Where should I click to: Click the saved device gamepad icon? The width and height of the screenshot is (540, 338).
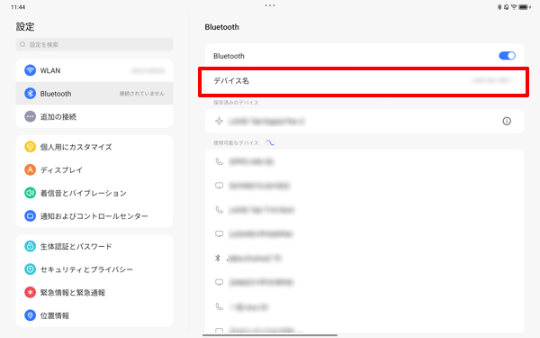pos(219,121)
